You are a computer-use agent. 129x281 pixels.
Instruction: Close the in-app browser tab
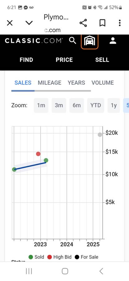pyautogui.click(x=10, y=23)
